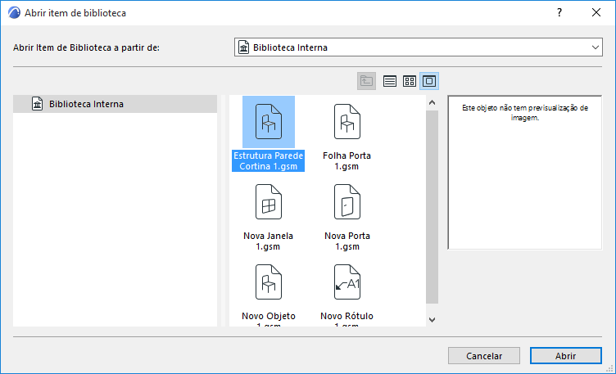Click the 'Abrir Item de Biblioteca a partir de' label
Viewport: 616px width, 374px height.
(x=86, y=47)
